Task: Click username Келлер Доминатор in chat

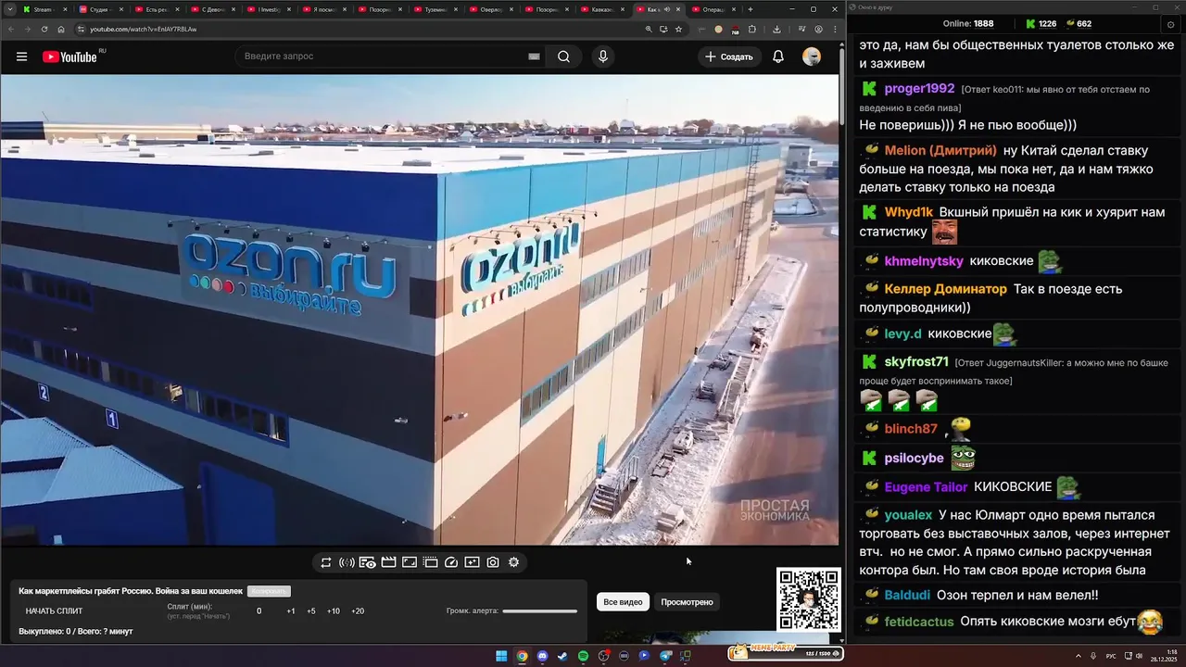Action: point(945,289)
